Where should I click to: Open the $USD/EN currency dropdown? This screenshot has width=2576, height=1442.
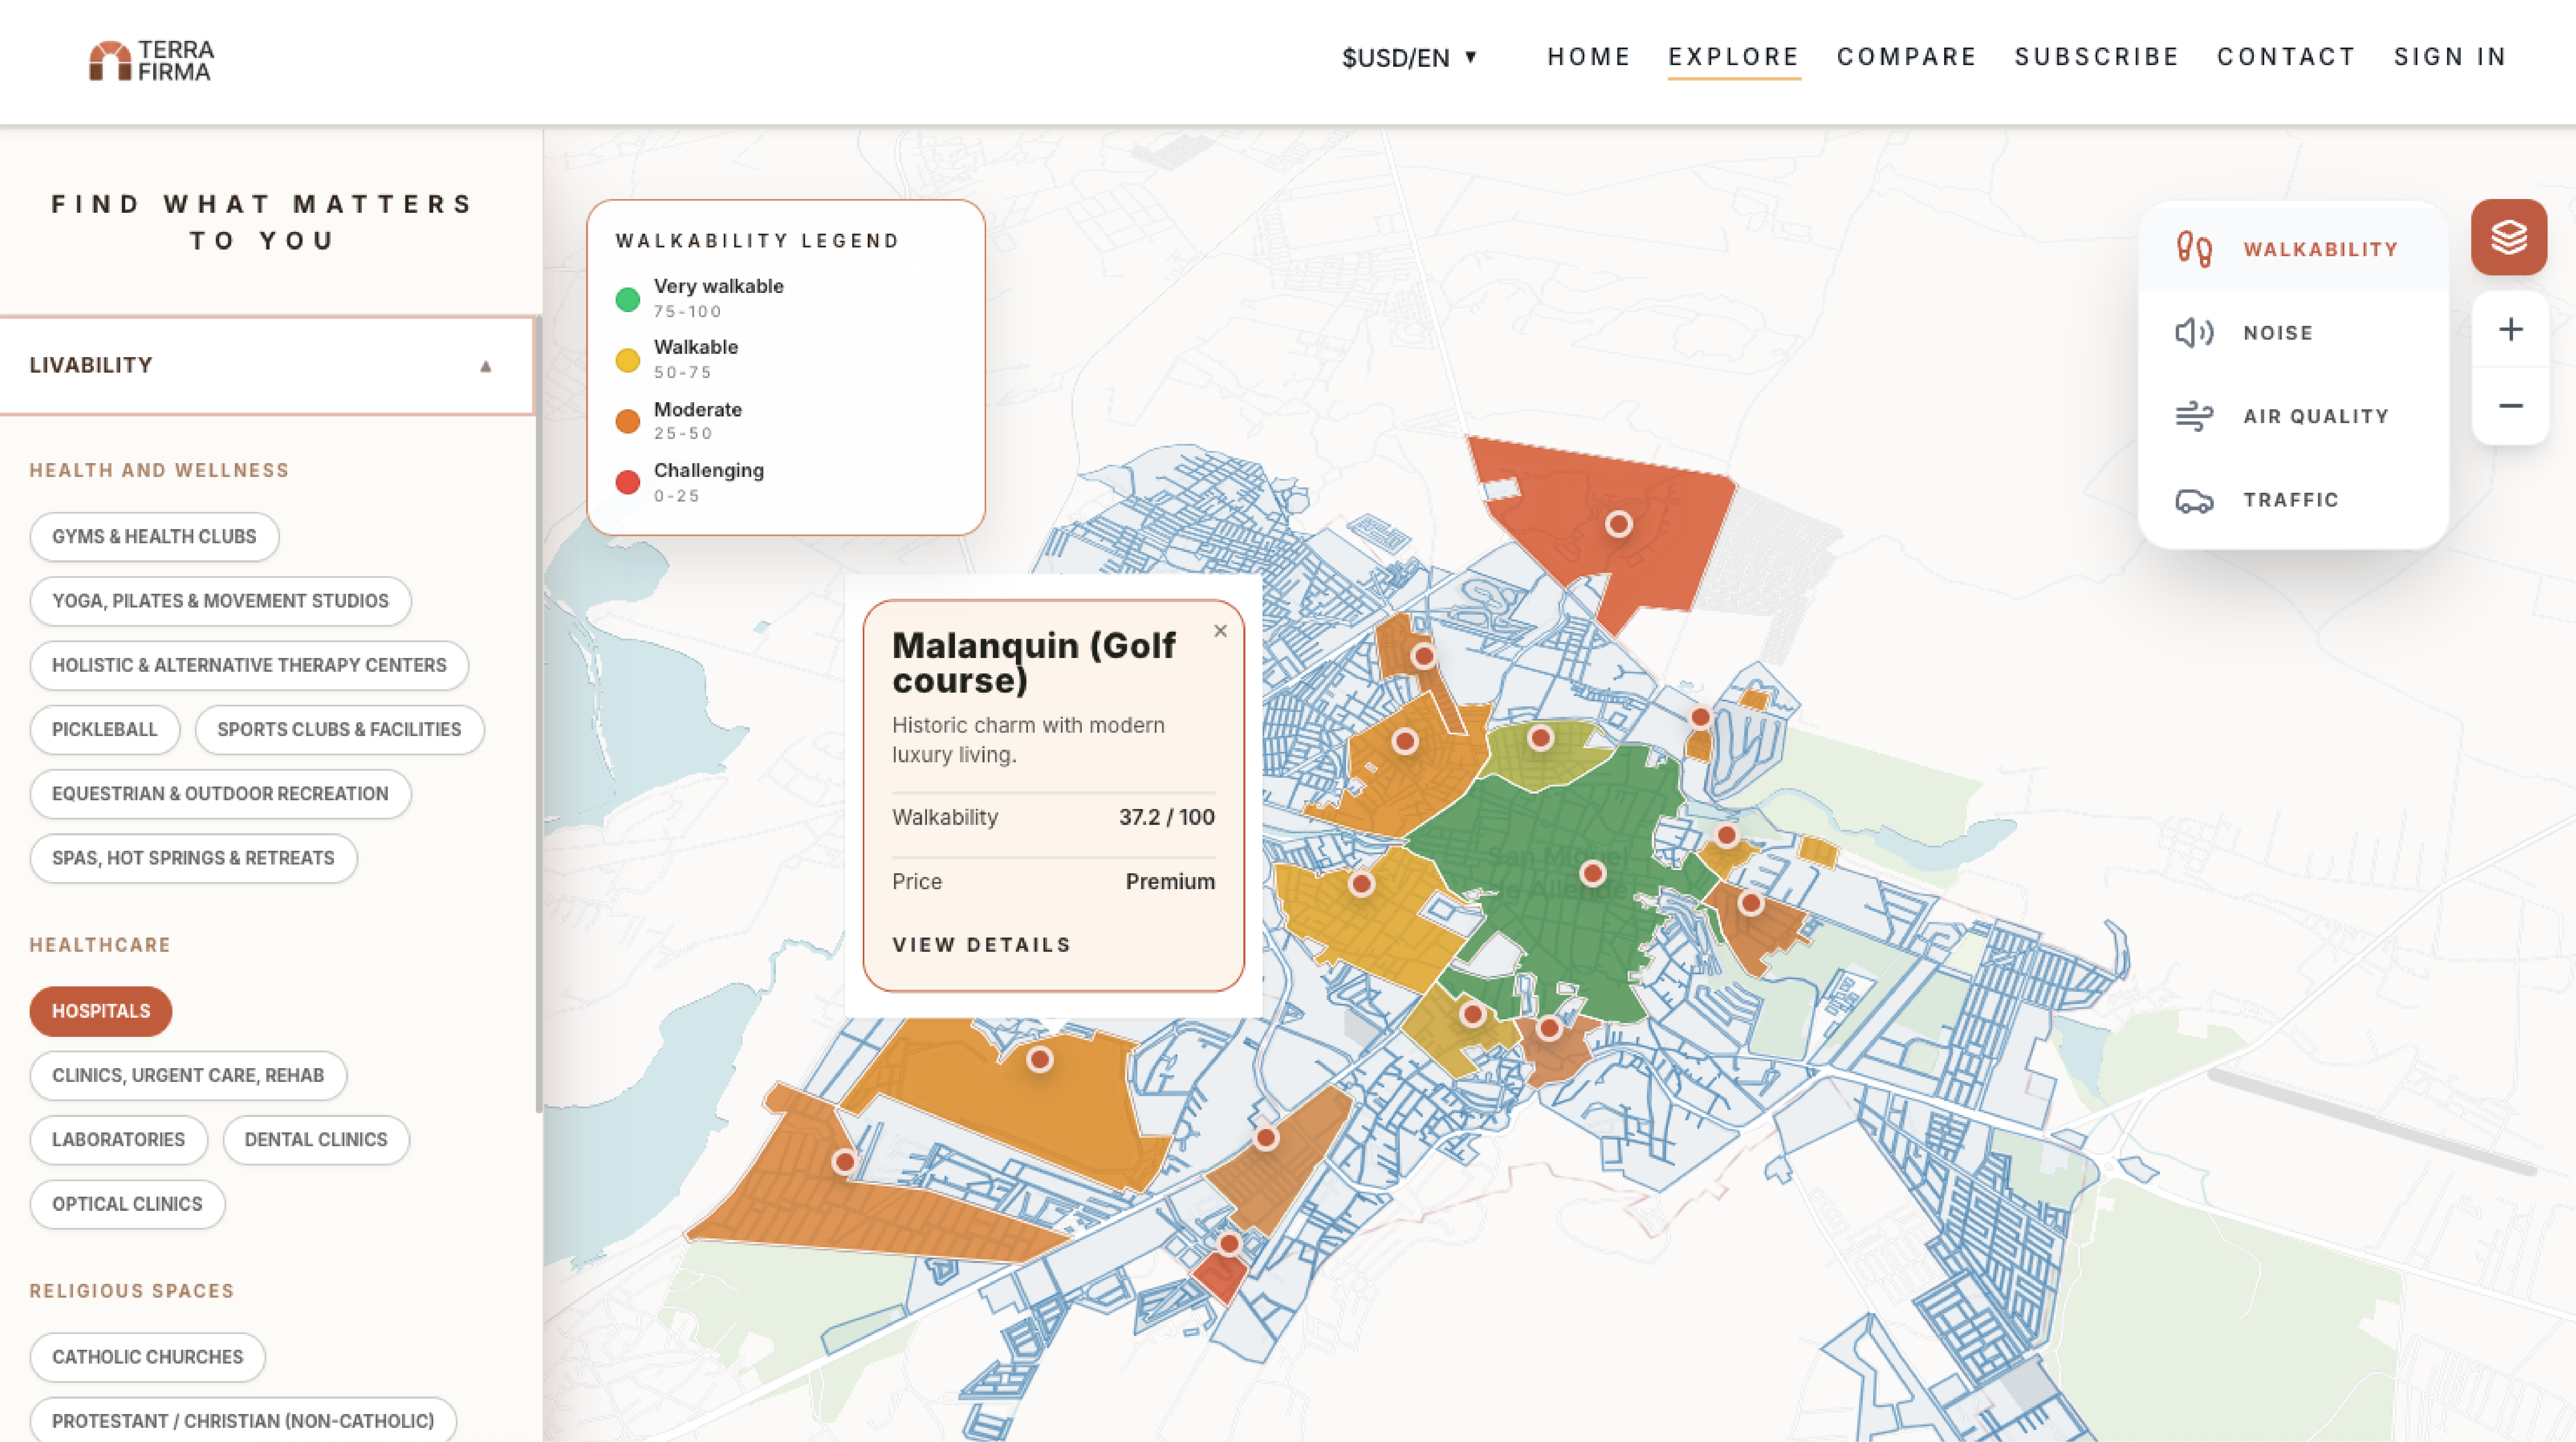(x=1409, y=58)
